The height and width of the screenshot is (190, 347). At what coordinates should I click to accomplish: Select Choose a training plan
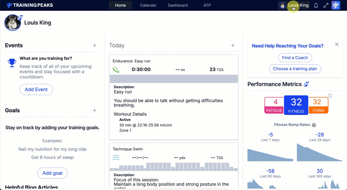pyautogui.click(x=295, y=69)
